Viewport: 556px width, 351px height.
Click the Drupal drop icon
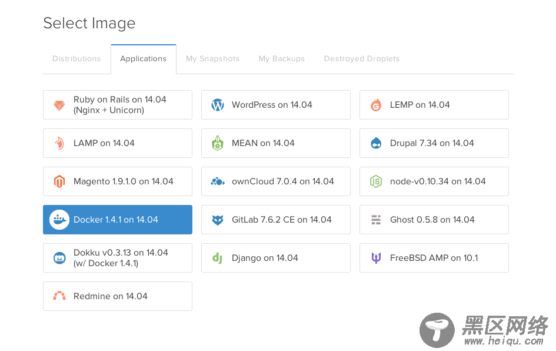click(376, 143)
